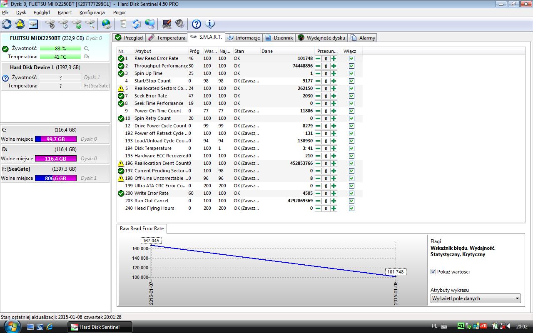Click the green 41 temperature tray icon

pos(461,326)
